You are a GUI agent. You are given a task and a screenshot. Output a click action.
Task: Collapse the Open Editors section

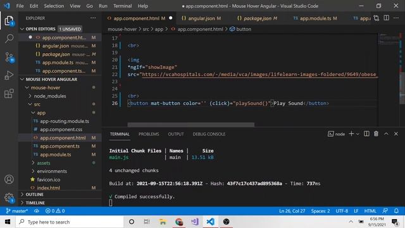pos(22,29)
